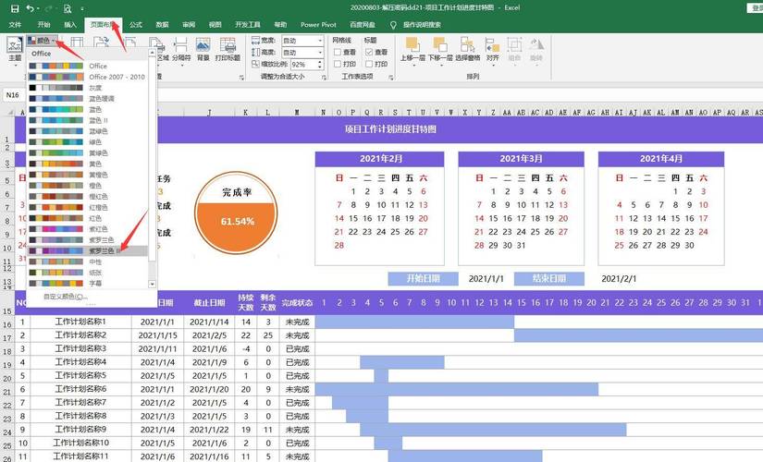Select the 绿色 (Green) color theme
This screenshot has width=763, height=462.
click(88, 142)
